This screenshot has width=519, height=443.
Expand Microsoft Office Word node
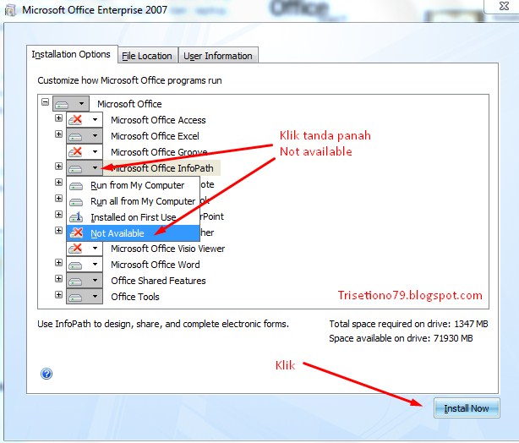58,263
